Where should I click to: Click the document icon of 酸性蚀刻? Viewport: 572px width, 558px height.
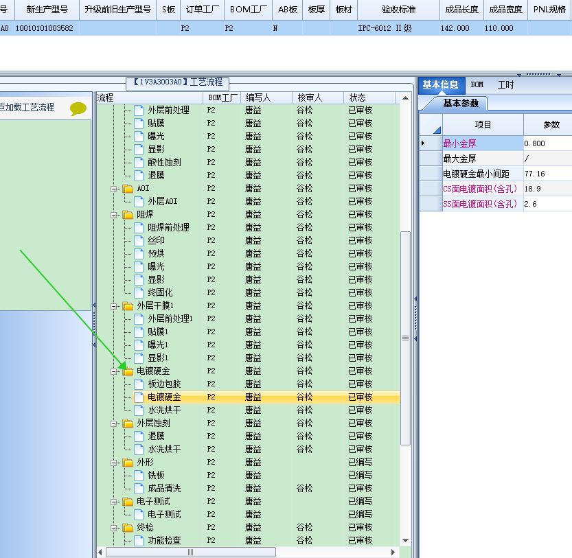(139, 162)
